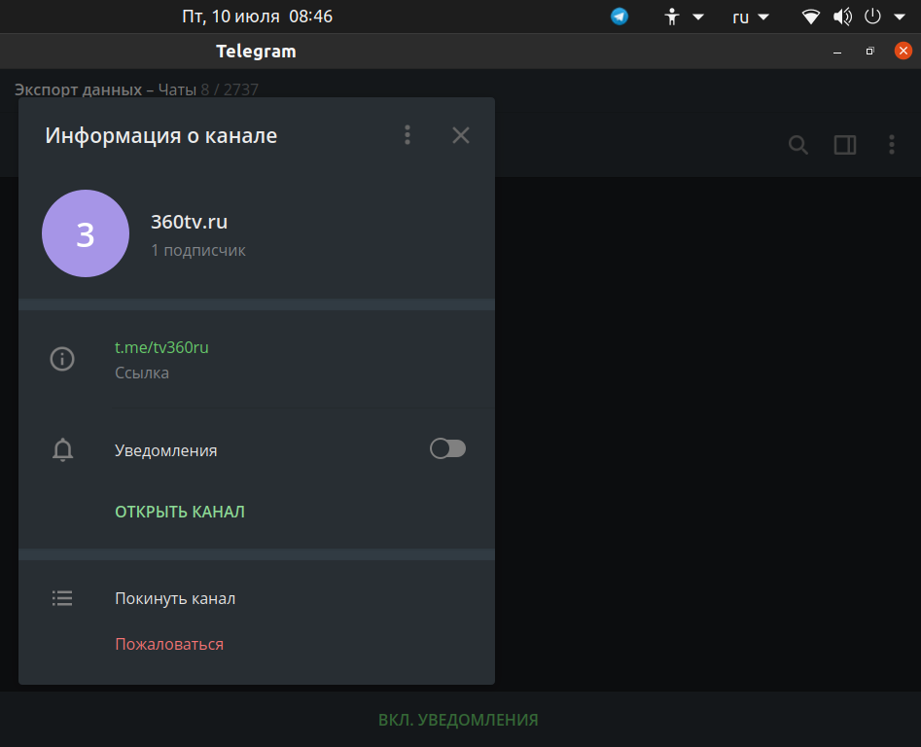Viewport: 921px width, 747px height.
Task: Click ВКЛ. УВЕДОМЛЕНИЯ at bottom bar
Action: [458, 720]
